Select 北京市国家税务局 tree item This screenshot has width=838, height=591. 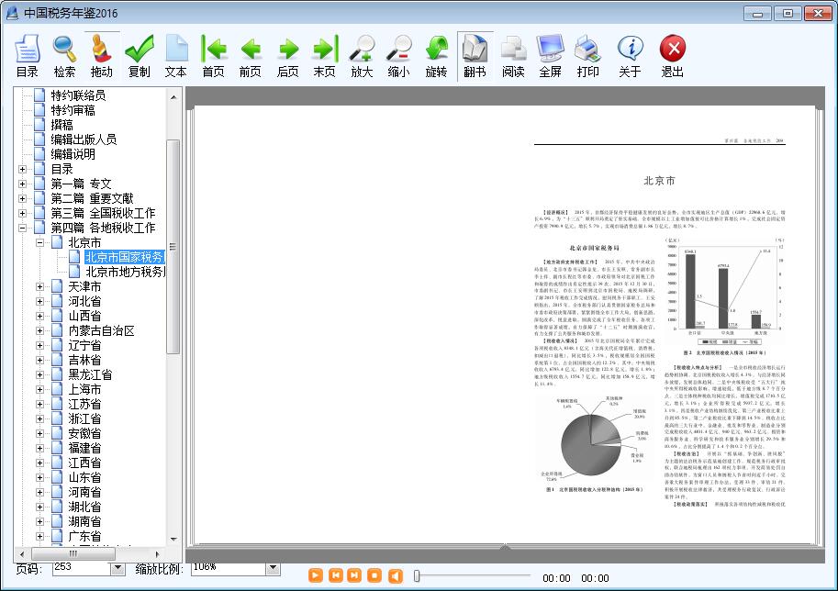click(125, 257)
